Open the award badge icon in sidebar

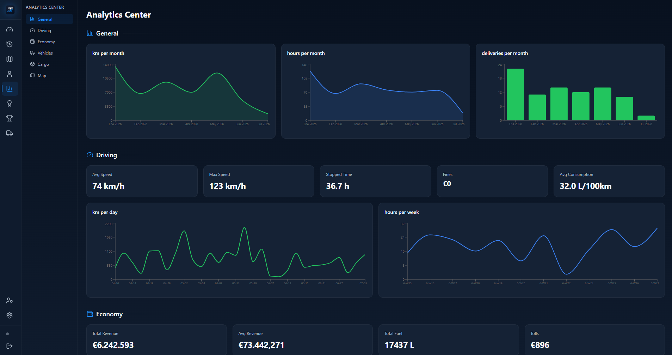pos(10,103)
